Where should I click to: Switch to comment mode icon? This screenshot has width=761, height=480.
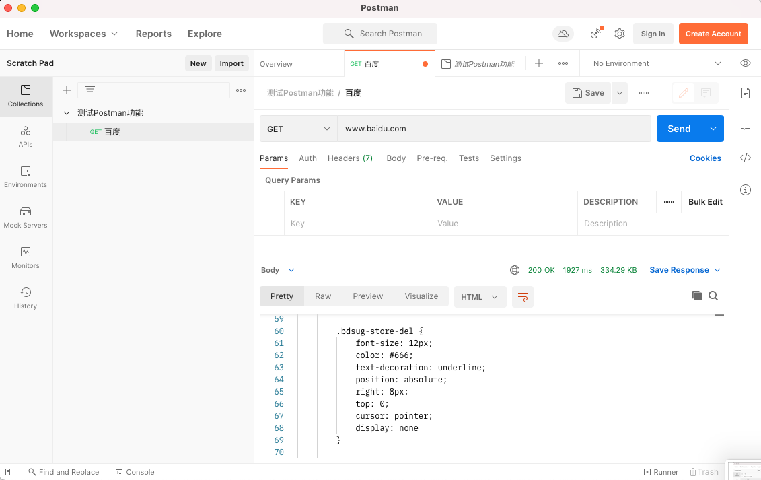[x=706, y=92]
